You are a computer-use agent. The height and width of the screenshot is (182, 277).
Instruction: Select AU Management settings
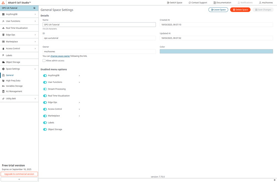pyautogui.click(x=19, y=92)
